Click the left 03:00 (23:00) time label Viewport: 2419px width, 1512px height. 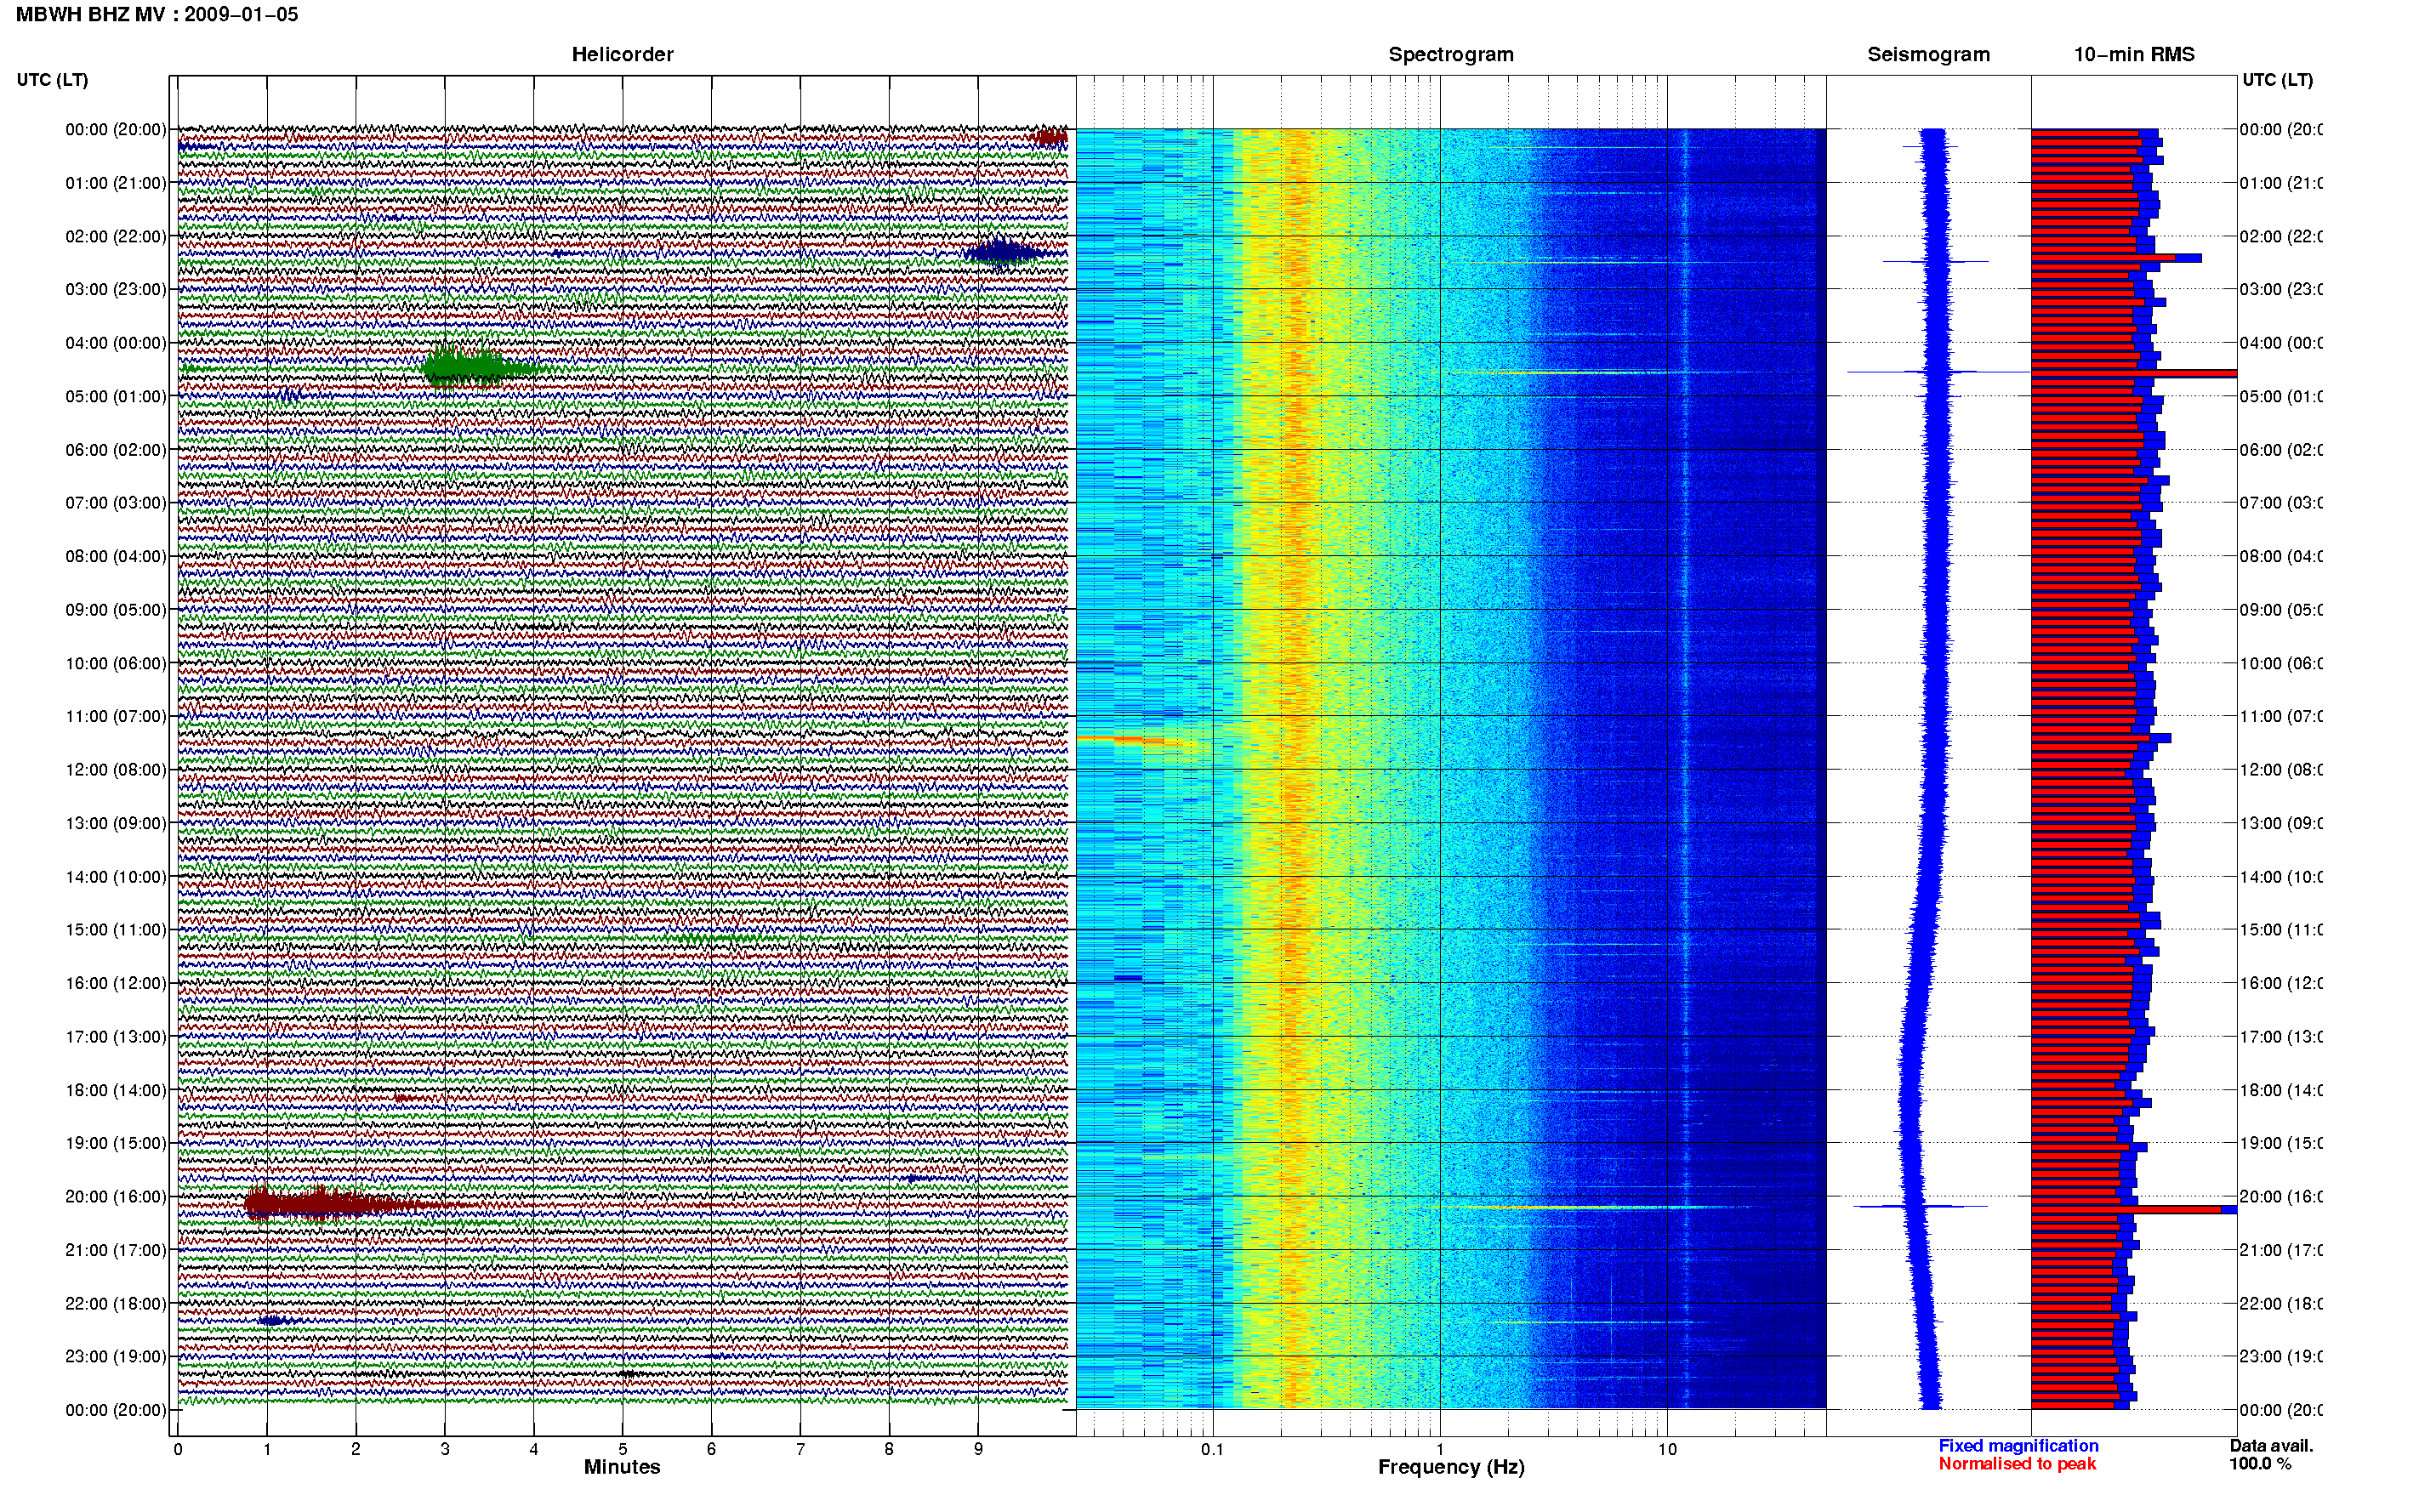[116, 290]
